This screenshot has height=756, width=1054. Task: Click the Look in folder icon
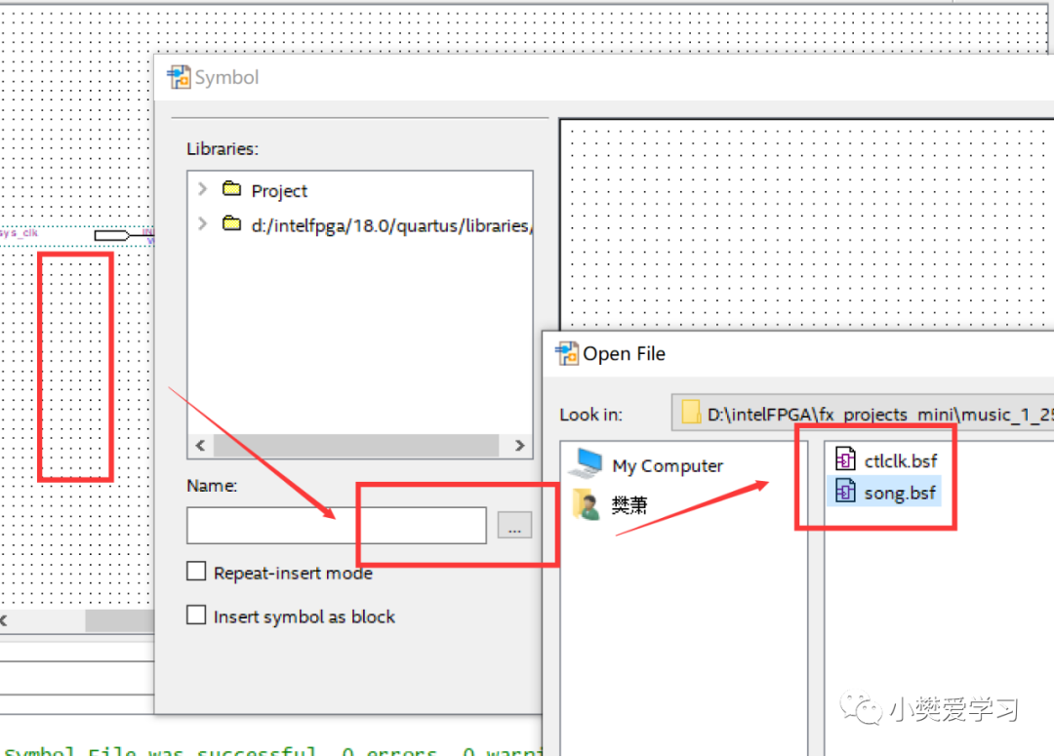pos(690,413)
